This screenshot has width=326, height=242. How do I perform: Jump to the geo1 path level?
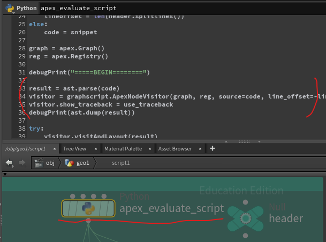(x=77, y=163)
